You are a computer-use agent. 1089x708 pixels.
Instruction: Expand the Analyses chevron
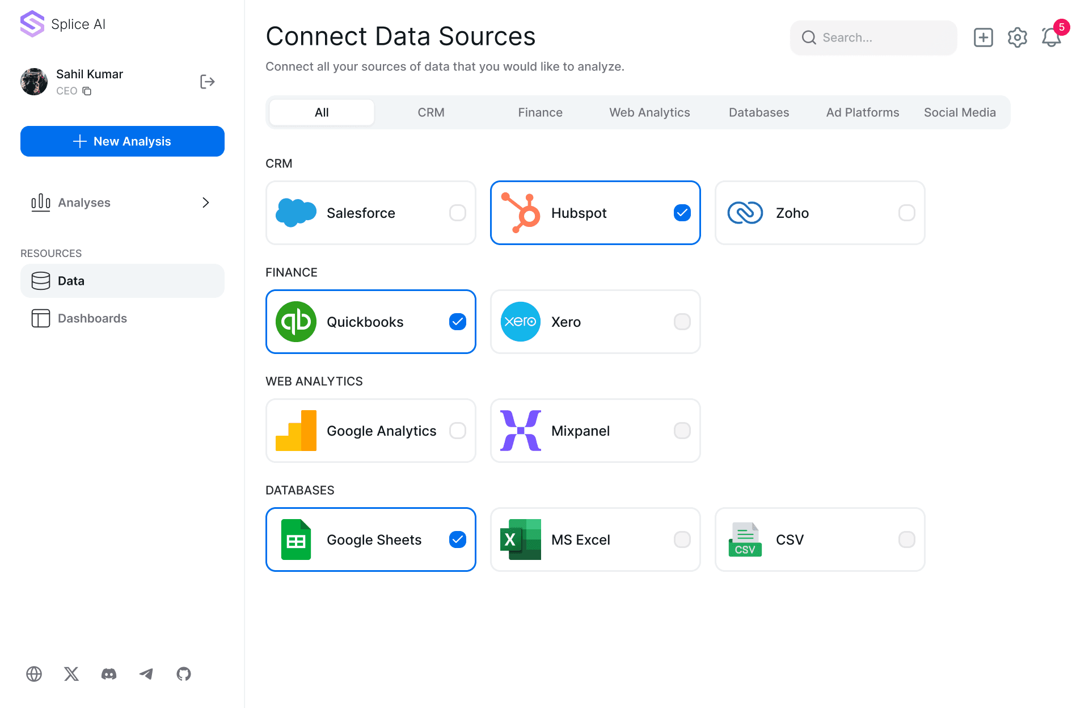206,203
